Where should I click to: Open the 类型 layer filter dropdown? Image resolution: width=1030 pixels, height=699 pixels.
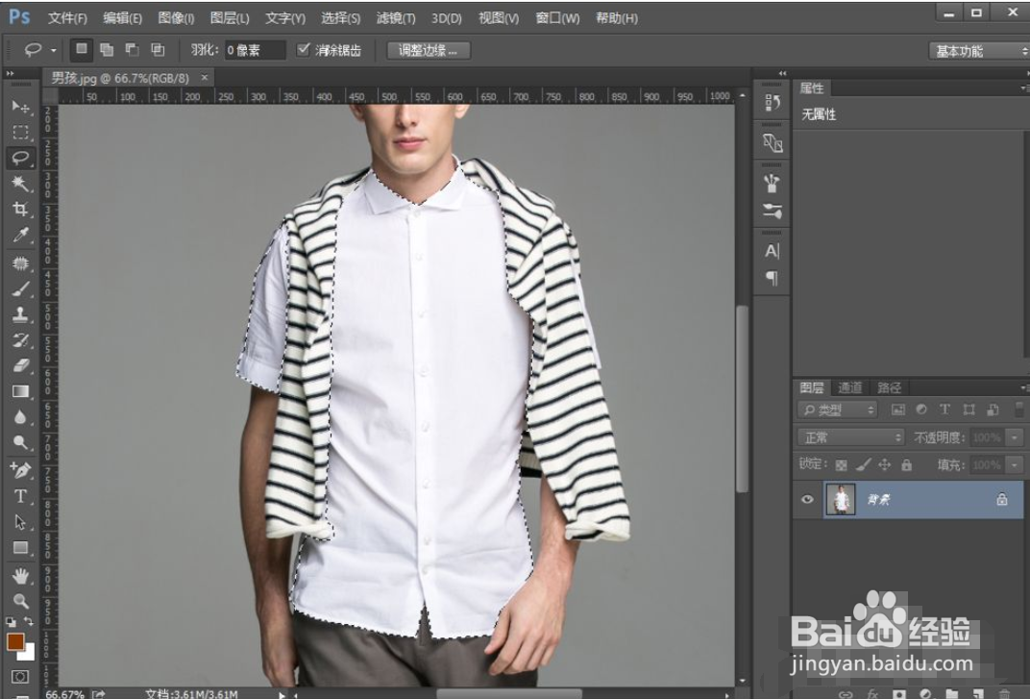tap(838, 410)
